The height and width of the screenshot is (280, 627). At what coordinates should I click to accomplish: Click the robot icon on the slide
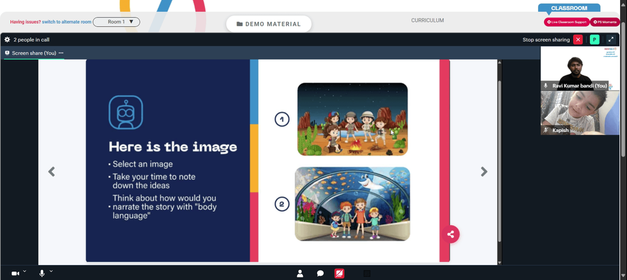pos(125,112)
